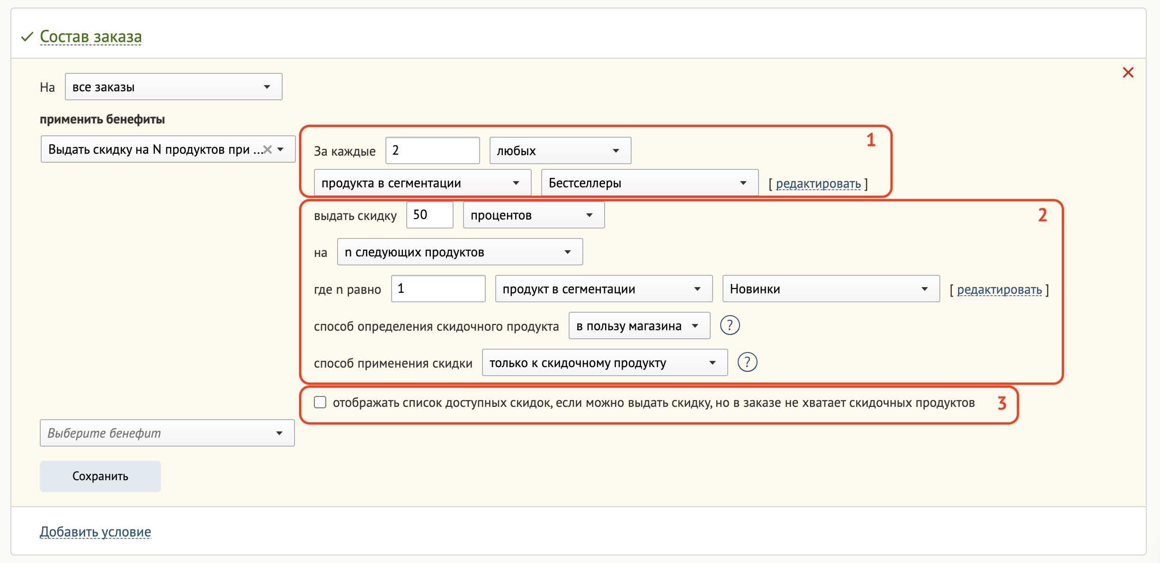Viewport: 1160px width, 563px height.
Task: Open the 'все заказы' dropdown
Action: click(173, 87)
